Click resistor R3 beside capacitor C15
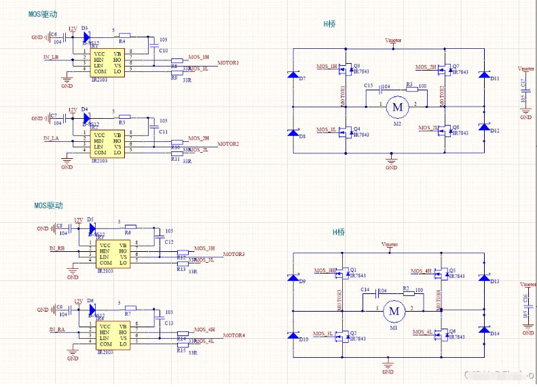The height and width of the screenshot is (387, 537). point(412,90)
